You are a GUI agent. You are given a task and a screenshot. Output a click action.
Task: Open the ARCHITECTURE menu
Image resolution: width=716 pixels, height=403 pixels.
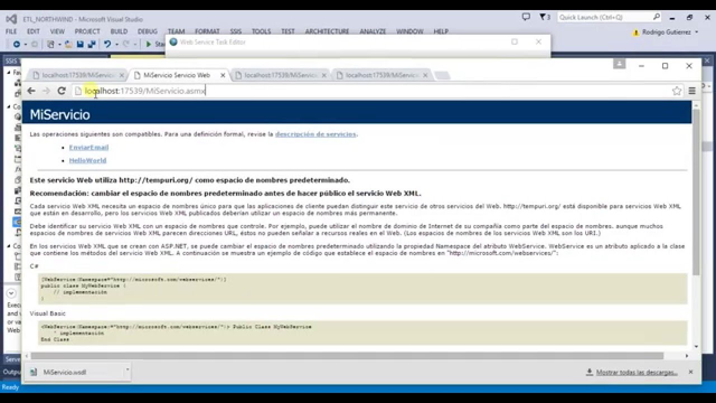pyautogui.click(x=327, y=31)
